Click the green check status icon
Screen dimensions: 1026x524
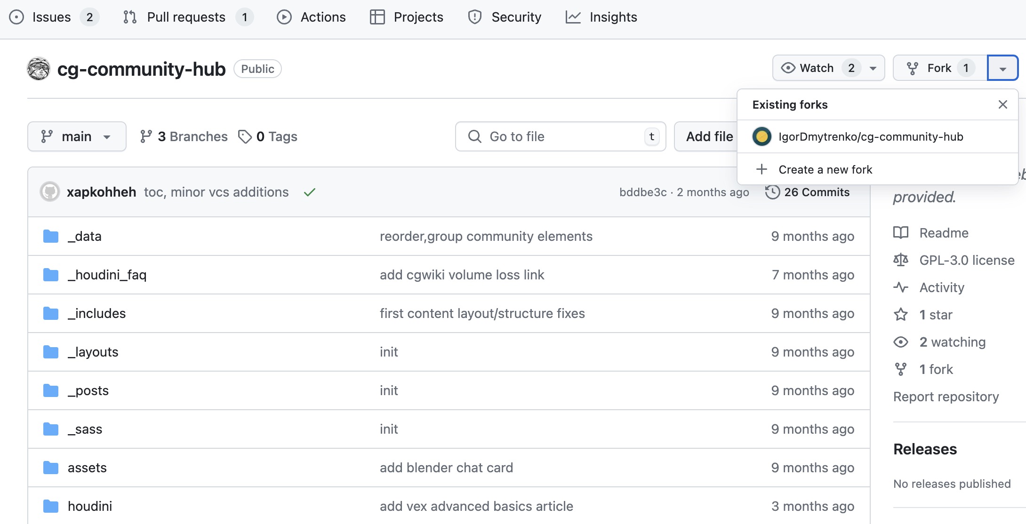[309, 192]
